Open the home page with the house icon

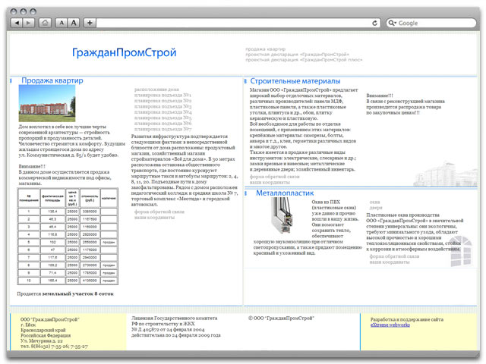pyautogui.click(x=45, y=23)
